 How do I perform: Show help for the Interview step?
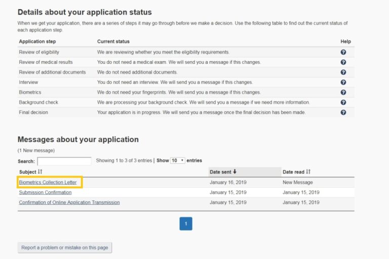tap(343, 82)
